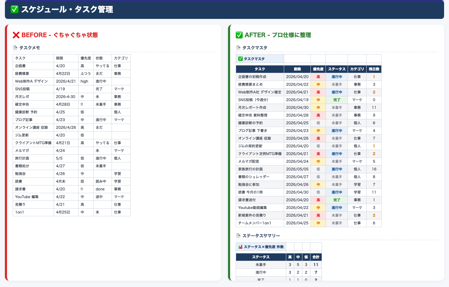Click the 合計 column header in summary table
Viewport: 449px width, 287px height.
tap(316, 257)
